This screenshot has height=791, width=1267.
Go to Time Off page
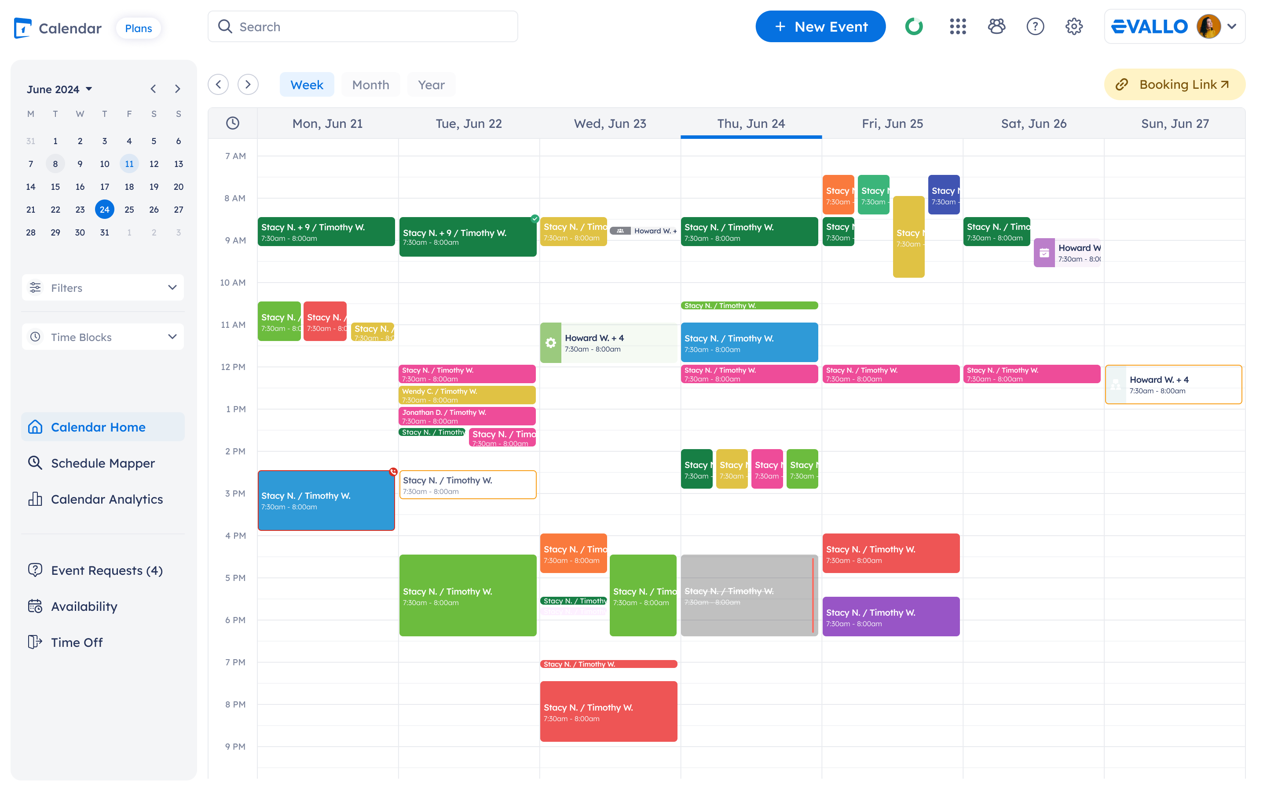[x=77, y=642]
